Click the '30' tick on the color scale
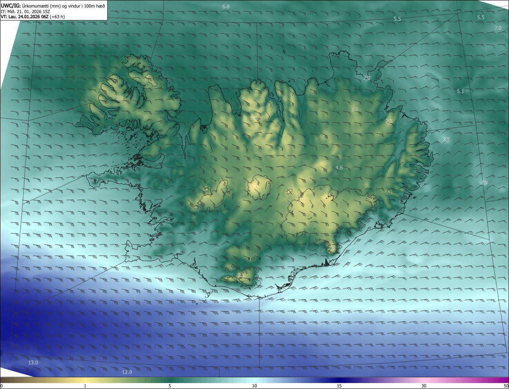Viewport: 509px width, 389px height. coord(424,386)
